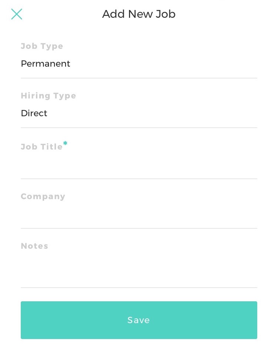The image size is (278, 362).
Task: Tap the Notes label
Action: tap(34, 246)
